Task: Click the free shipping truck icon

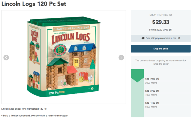Action: pos(143,38)
